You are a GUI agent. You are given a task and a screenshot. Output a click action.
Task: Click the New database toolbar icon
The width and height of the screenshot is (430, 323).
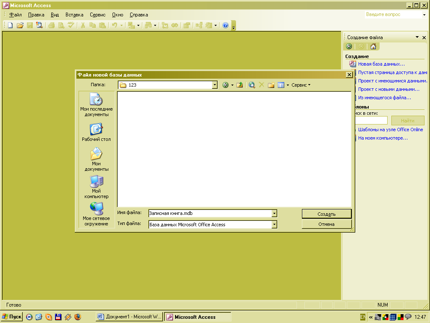[10, 25]
